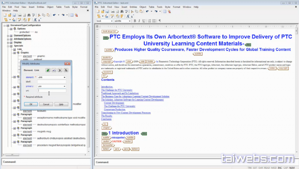Click the green apply icon in Modify Attributes
This screenshot has height=169, width=299.
48,70
